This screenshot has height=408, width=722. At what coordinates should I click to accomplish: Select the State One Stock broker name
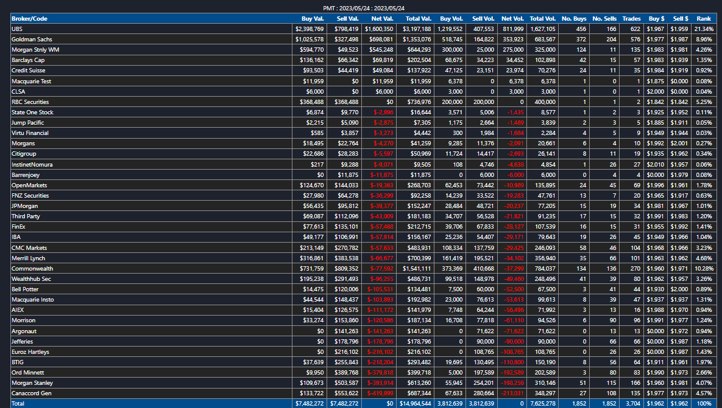point(32,112)
